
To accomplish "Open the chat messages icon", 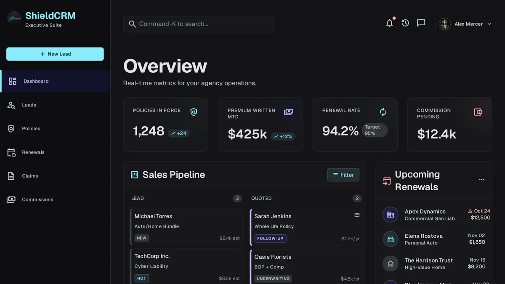I will 421,23.
